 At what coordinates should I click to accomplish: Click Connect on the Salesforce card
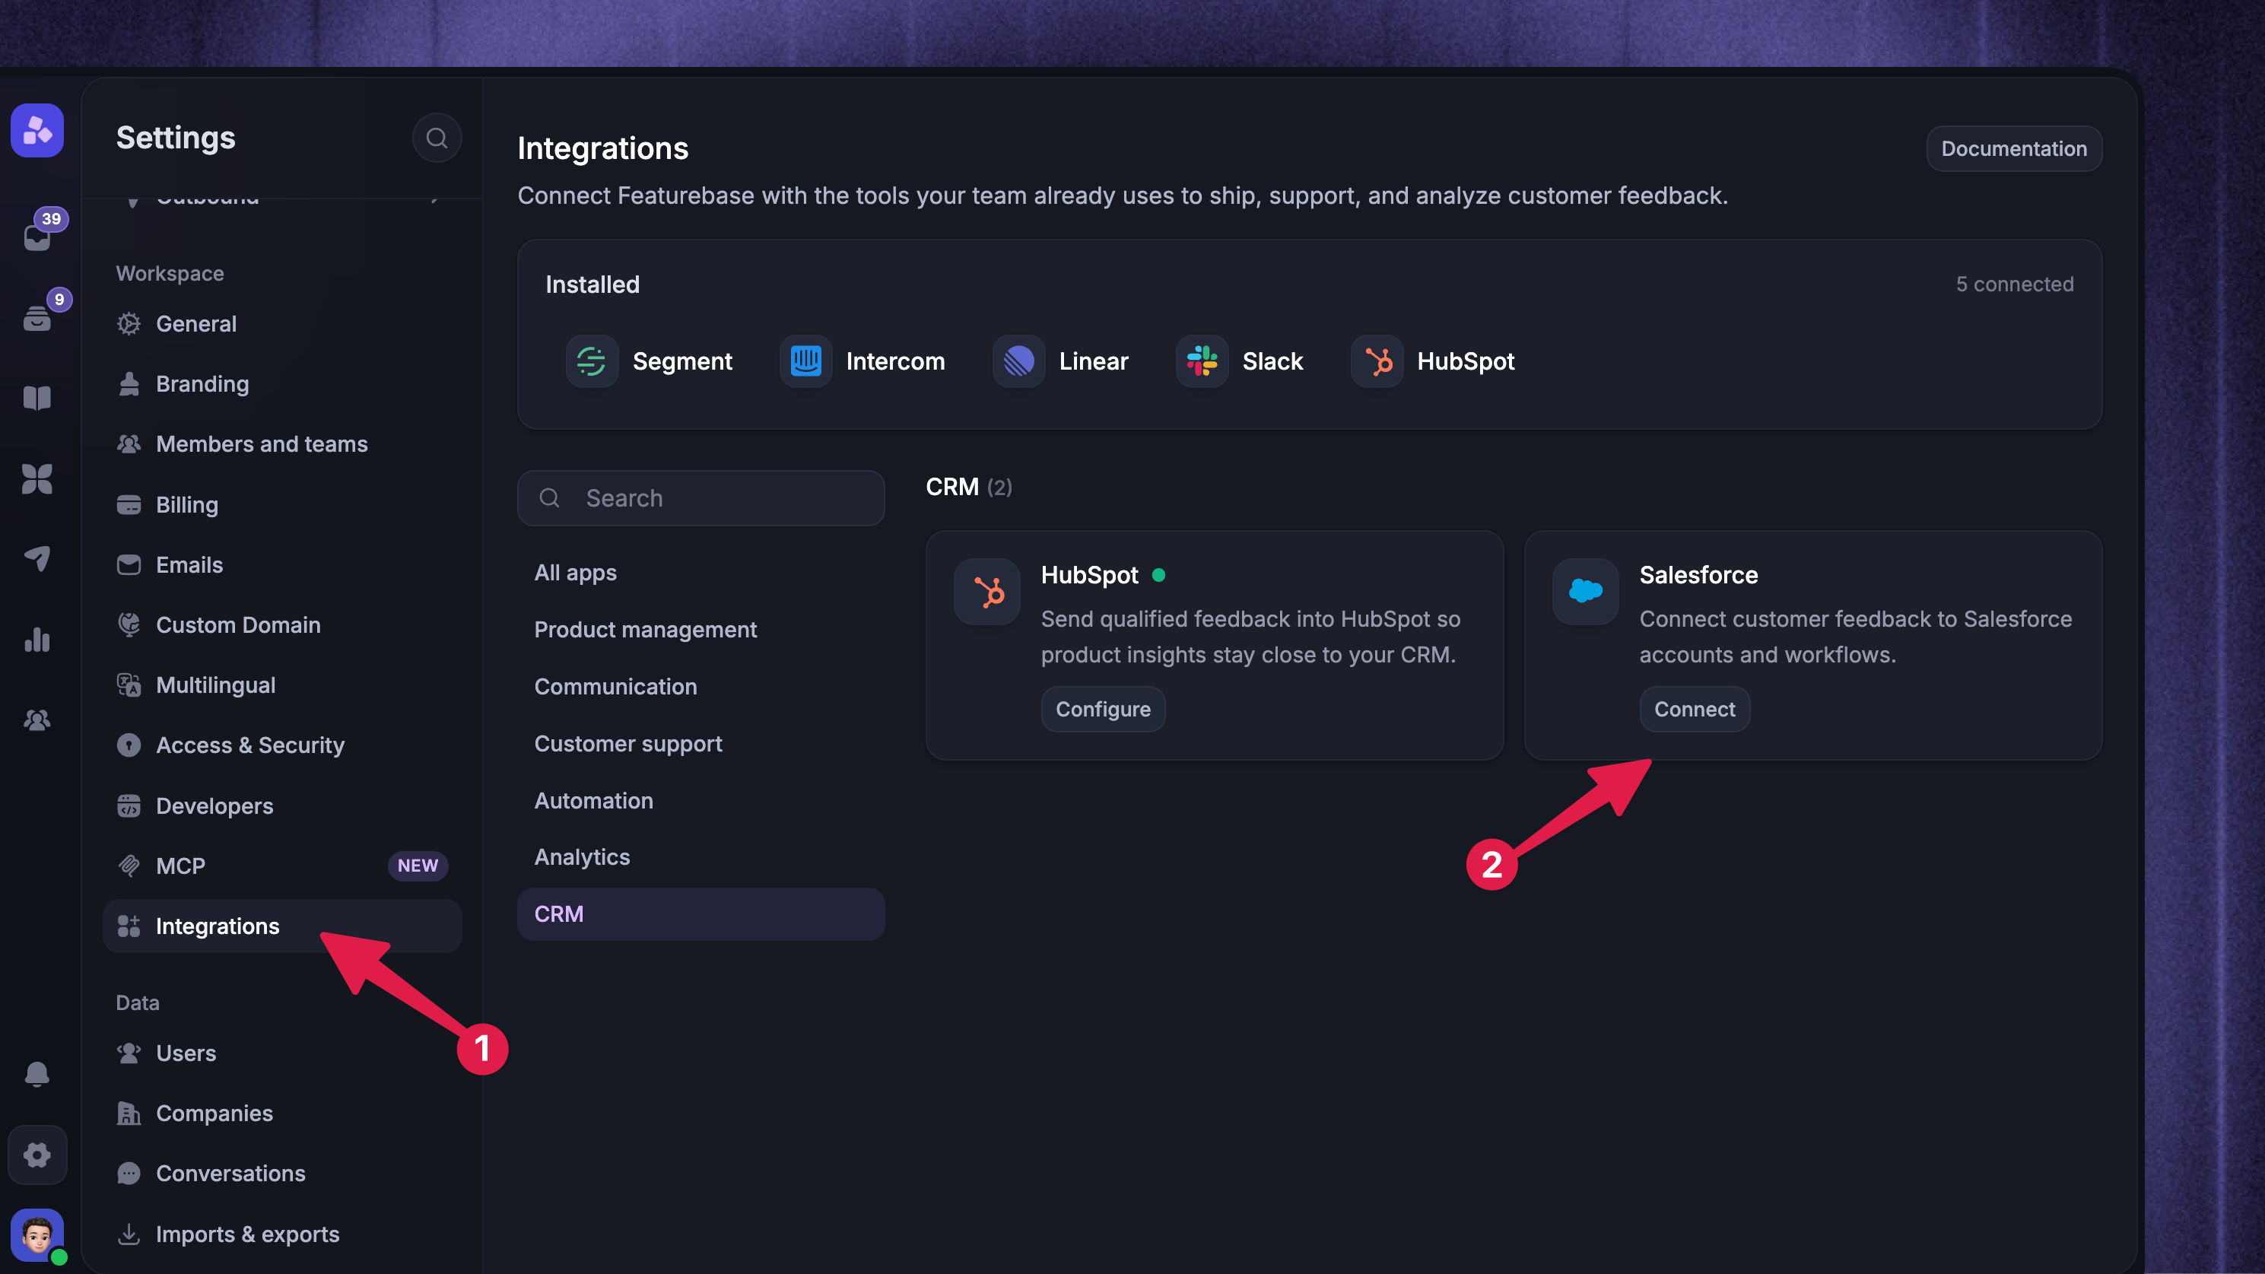pos(1695,710)
